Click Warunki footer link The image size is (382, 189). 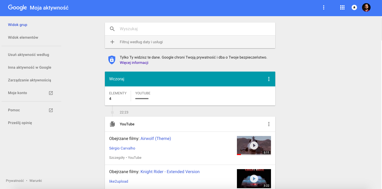point(36,181)
